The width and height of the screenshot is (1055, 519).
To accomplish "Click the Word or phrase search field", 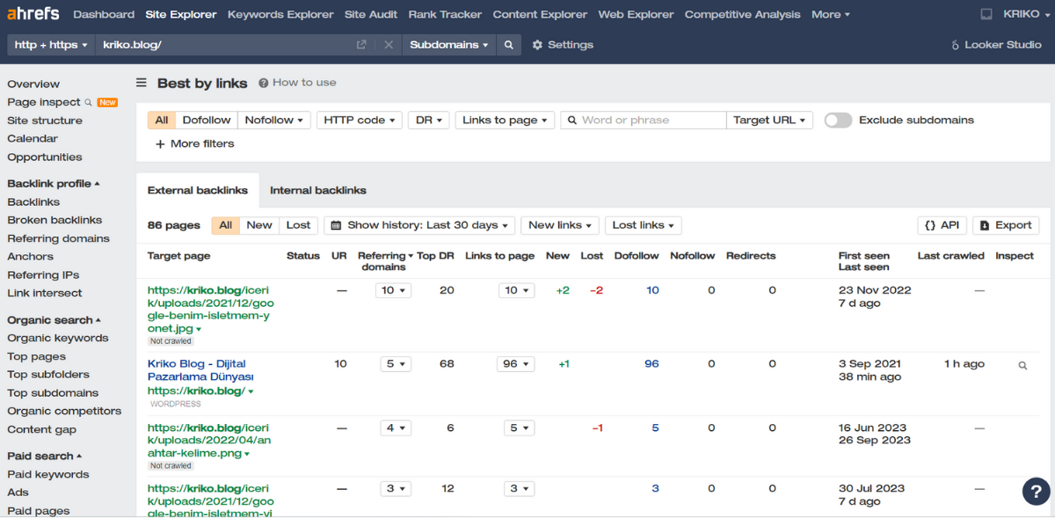I will pos(651,121).
